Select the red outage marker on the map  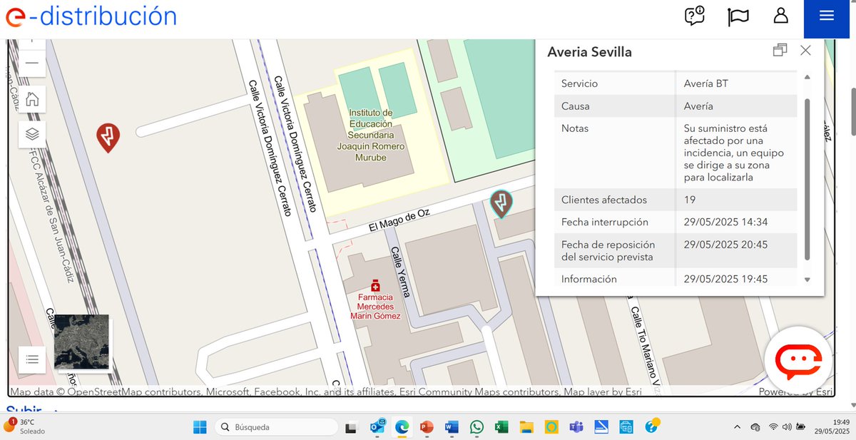pyautogui.click(x=108, y=135)
